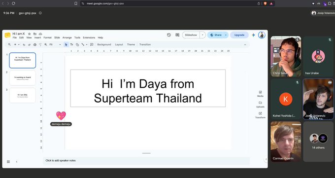This screenshot has width=335, height=178.
Task: Select the Paint format tool
Action: 40,44
